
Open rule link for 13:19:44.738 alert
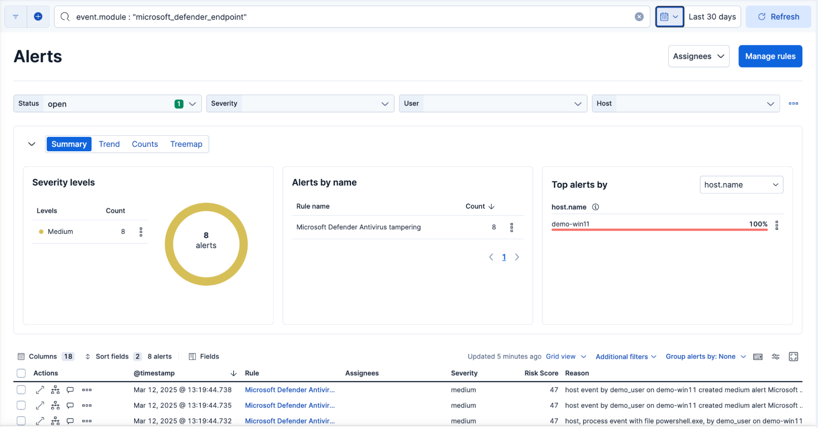290,390
